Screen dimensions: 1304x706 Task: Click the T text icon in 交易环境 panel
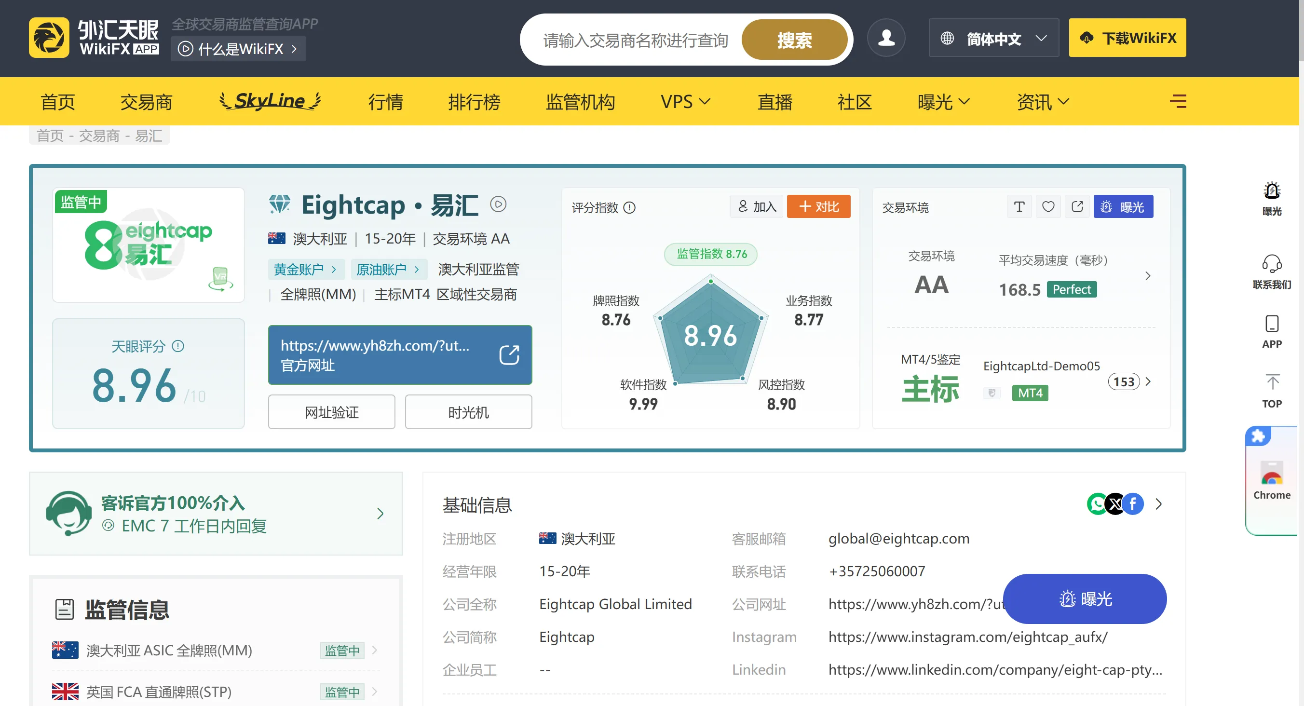pyautogui.click(x=1019, y=206)
